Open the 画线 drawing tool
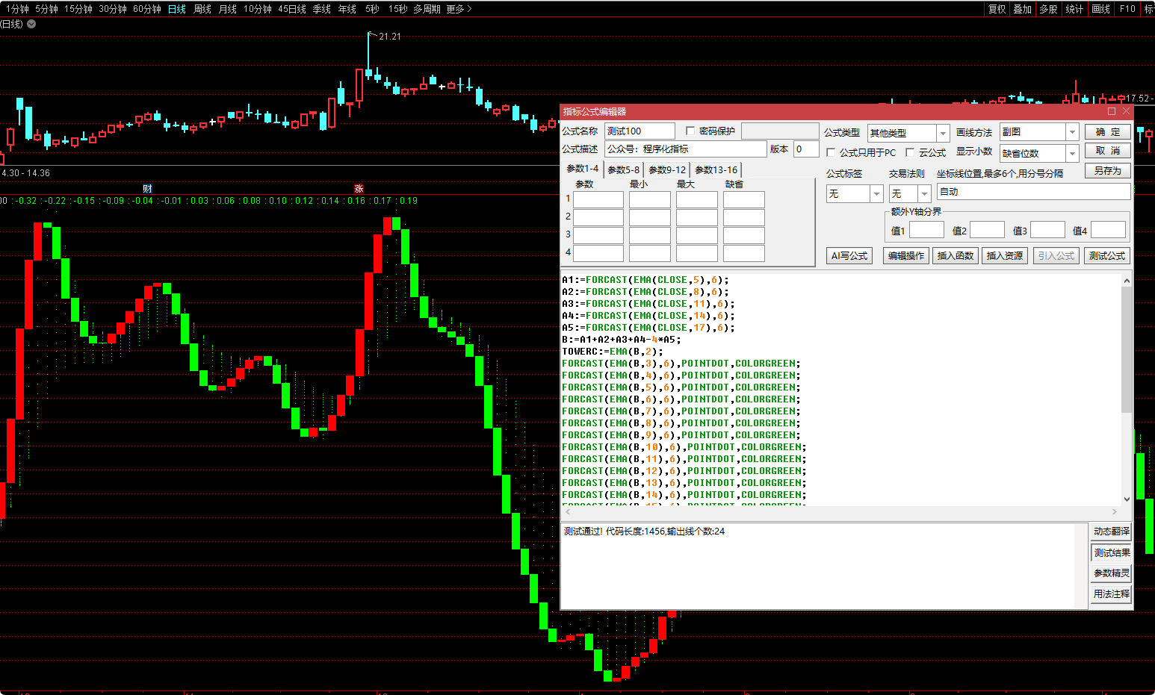The width and height of the screenshot is (1155, 695). click(x=1100, y=9)
